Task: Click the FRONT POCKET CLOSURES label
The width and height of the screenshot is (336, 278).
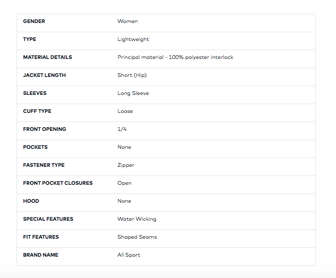Action: tap(58, 183)
